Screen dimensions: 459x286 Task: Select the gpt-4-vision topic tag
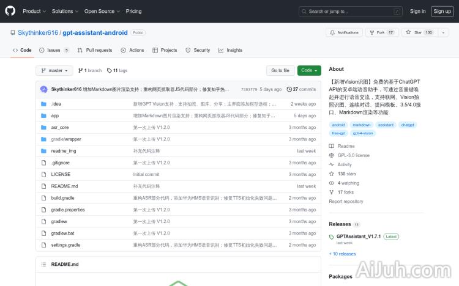363,133
